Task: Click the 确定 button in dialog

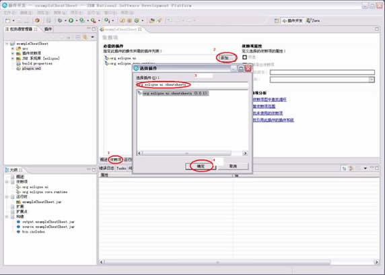Action: click(201, 166)
